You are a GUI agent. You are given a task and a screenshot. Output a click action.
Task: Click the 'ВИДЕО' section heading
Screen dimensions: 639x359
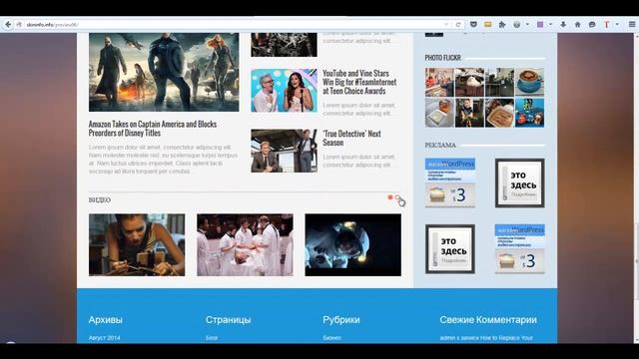click(x=100, y=199)
